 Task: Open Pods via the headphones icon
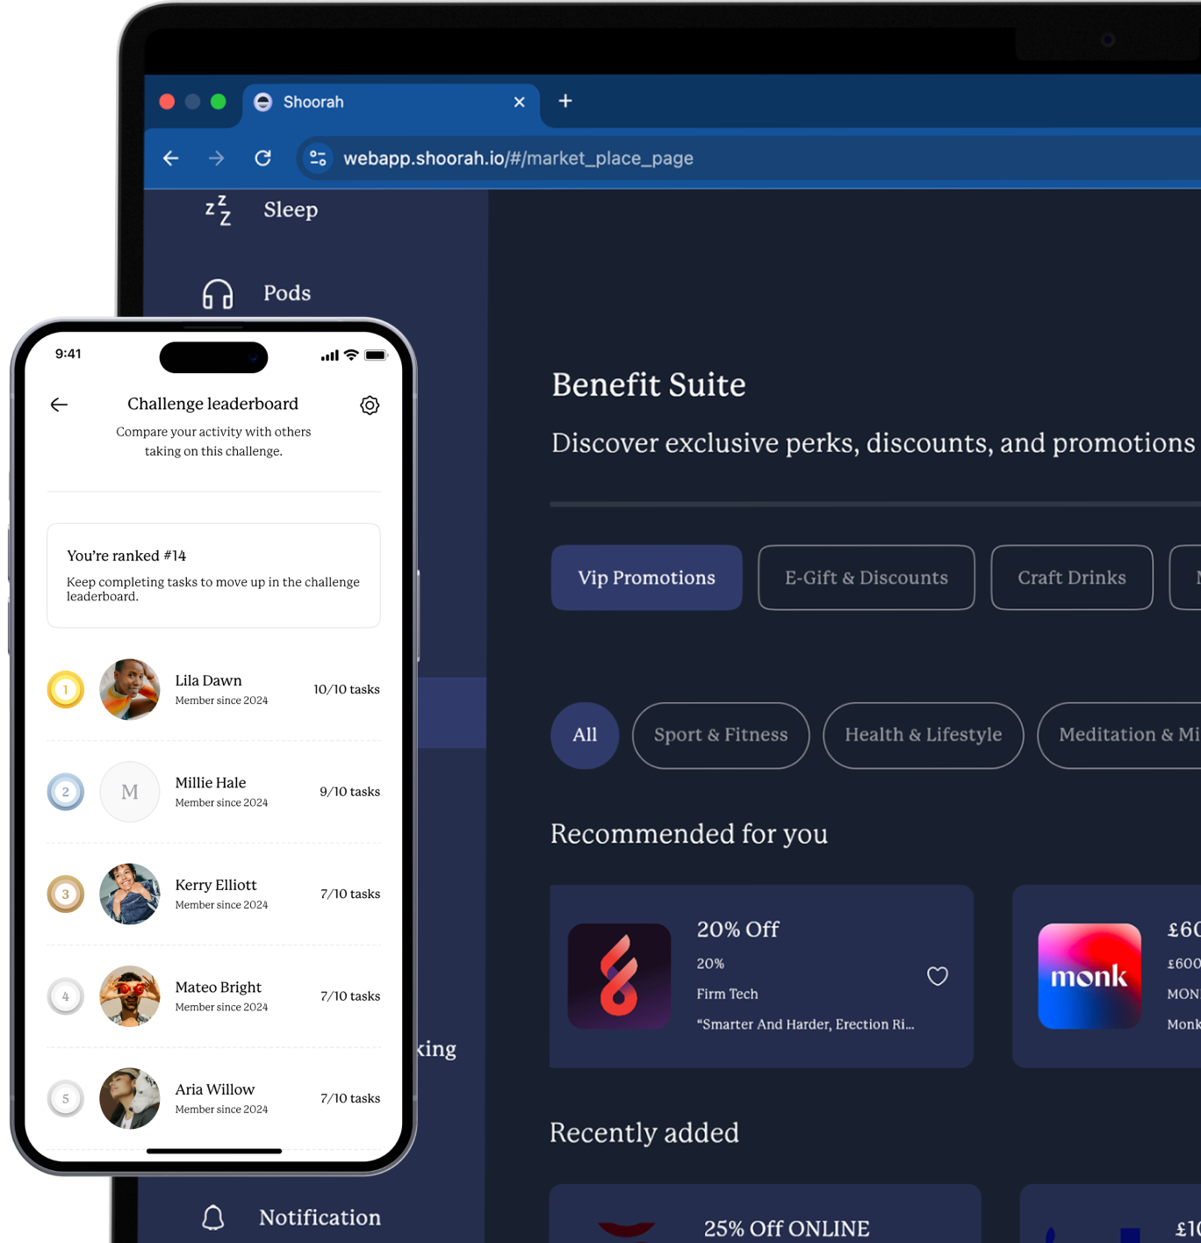(218, 294)
